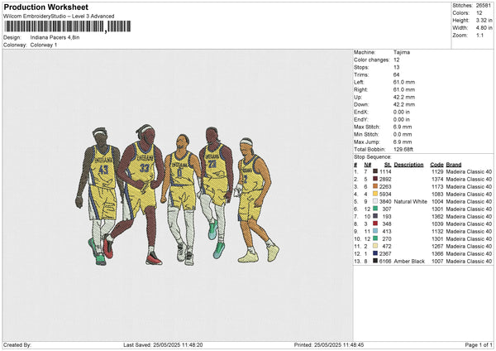Click the 'Production Worksheet' title
Image resolution: width=496 pixels, height=351 pixels.
(x=46, y=7)
